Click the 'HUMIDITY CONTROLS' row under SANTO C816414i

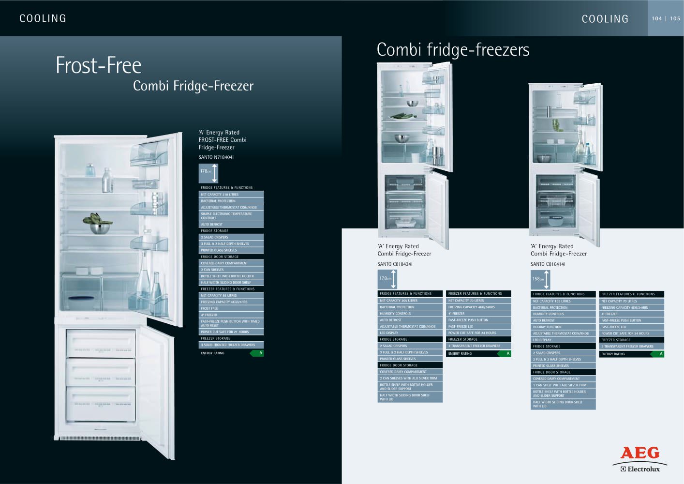[563, 314]
